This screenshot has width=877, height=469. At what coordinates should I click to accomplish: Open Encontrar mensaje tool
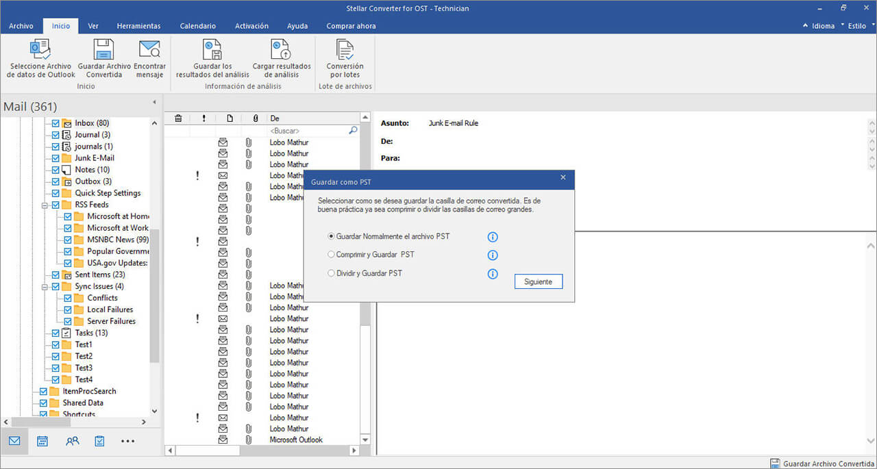[x=149, y=49]
